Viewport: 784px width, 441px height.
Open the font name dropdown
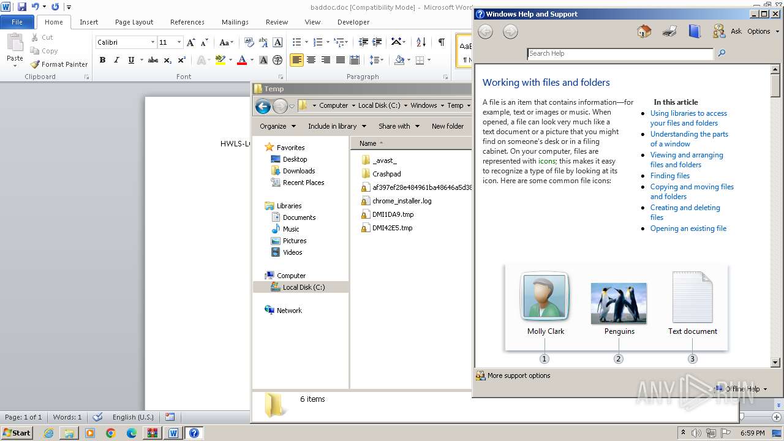tap(153, 42)
